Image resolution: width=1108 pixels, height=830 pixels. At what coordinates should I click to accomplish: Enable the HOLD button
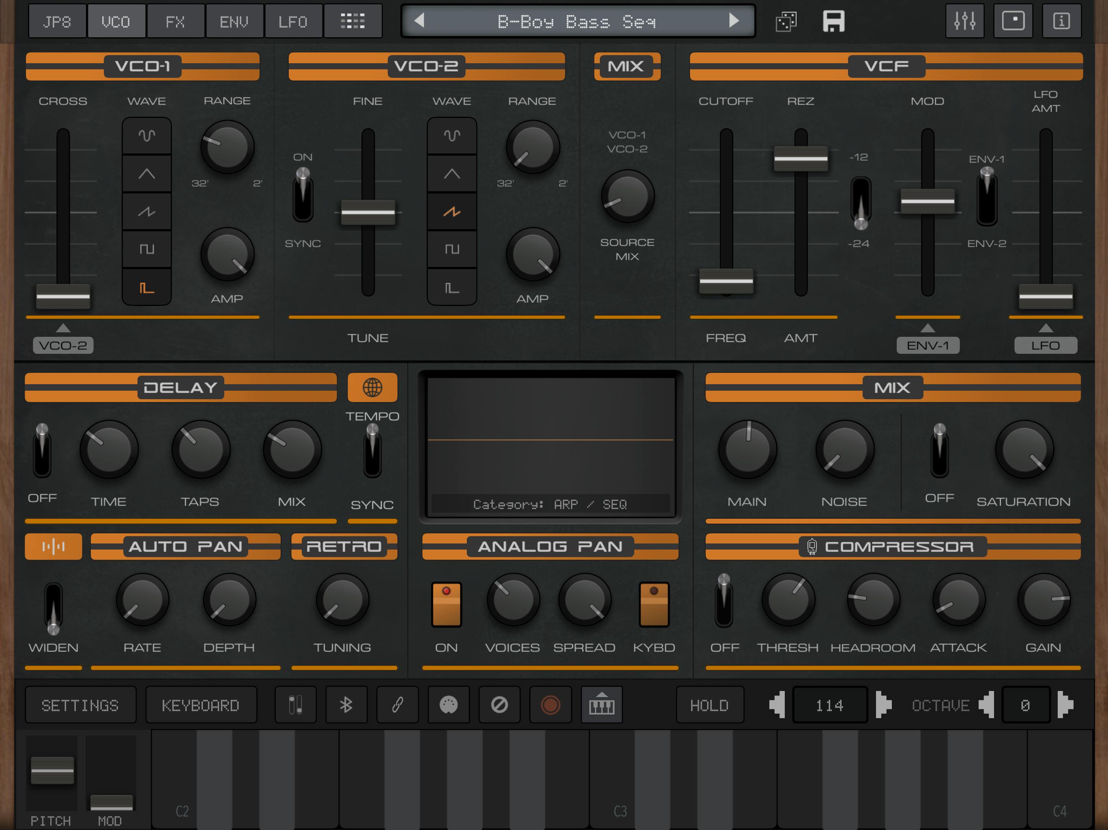click(709, 705)
